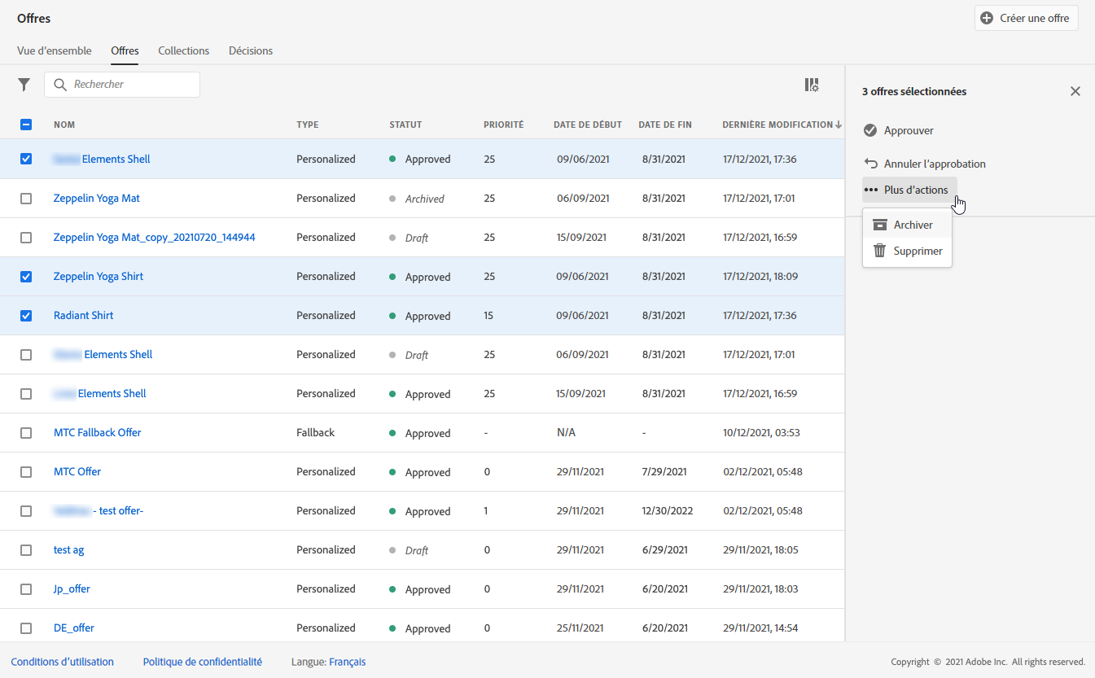This screenshot has width=1095, height=678.
Task: Switch to the Collections tab
Action: pyautogui.click(x=183, y=50)
